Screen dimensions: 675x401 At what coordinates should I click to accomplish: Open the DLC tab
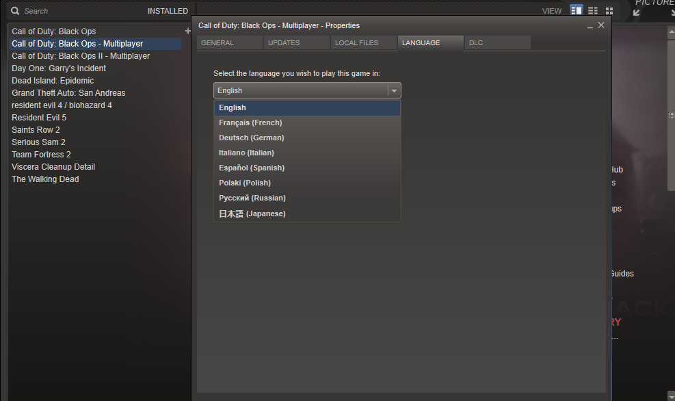pos(498,42)
